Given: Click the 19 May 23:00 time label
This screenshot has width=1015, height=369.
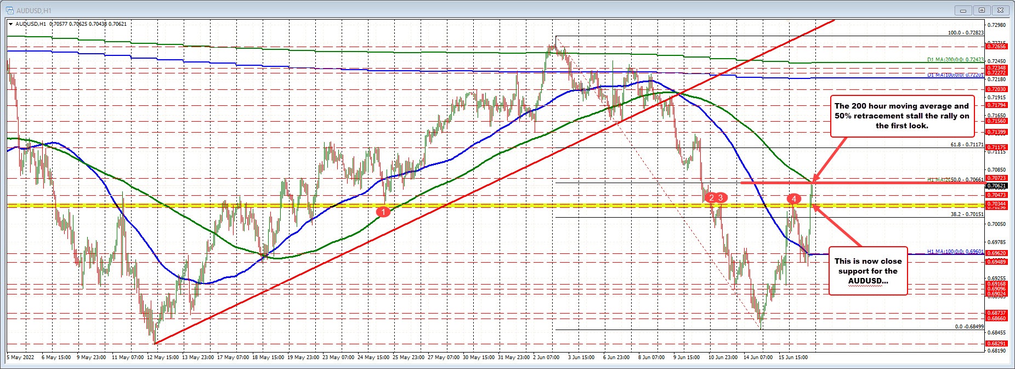Looking at the screenshot, I should [304, 357].
